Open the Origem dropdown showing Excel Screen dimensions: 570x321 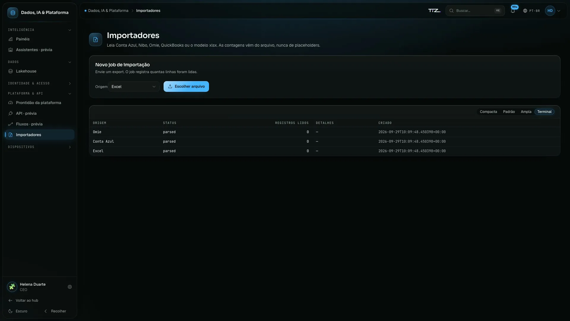tap(134, 86)
